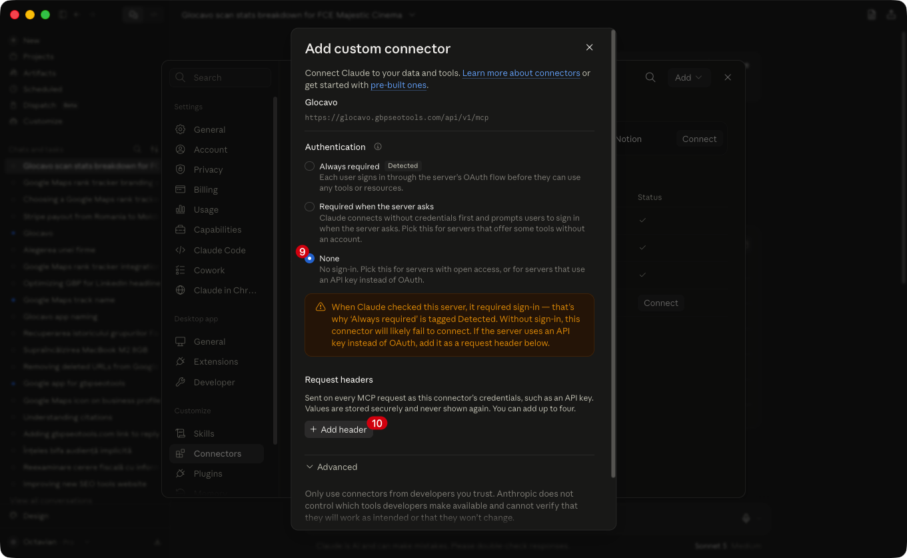Focus the Settings search box
The width and height of the screenshot is (907, 558).
click(x=220, y=77)
